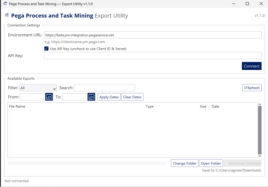Minimize the Export Utility window
This screenshot has width=268, height=187.
(x=234, y=4)
